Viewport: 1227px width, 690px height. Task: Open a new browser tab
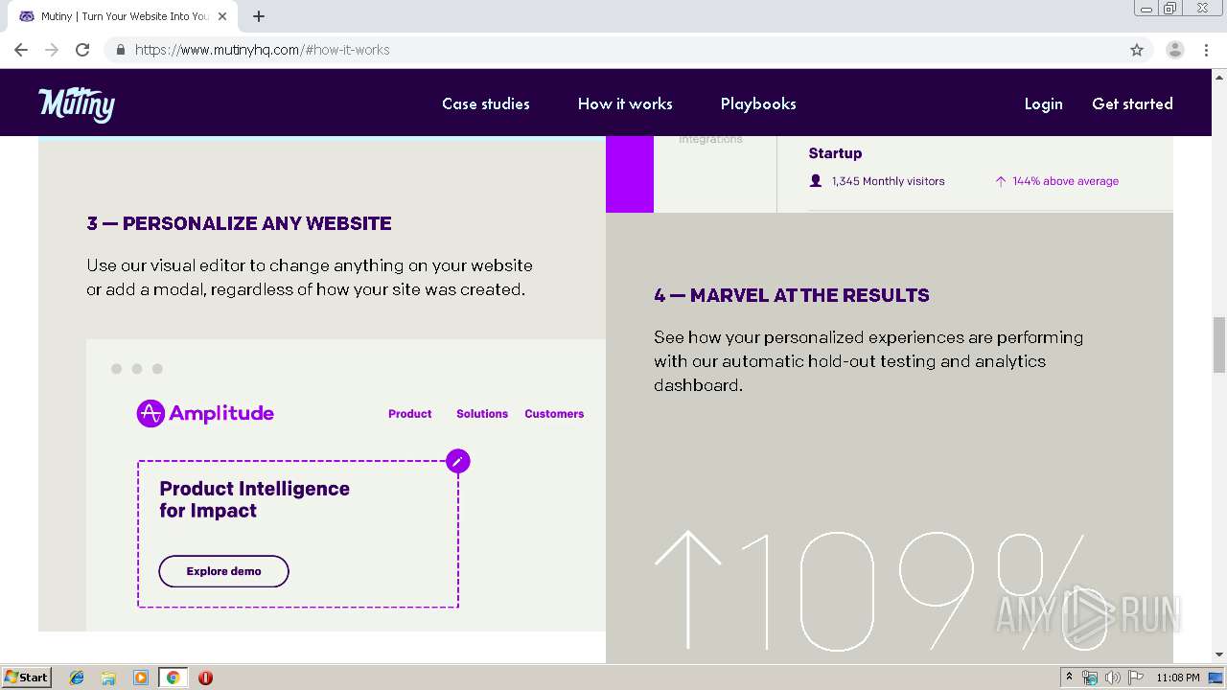[x=259, y=16]
